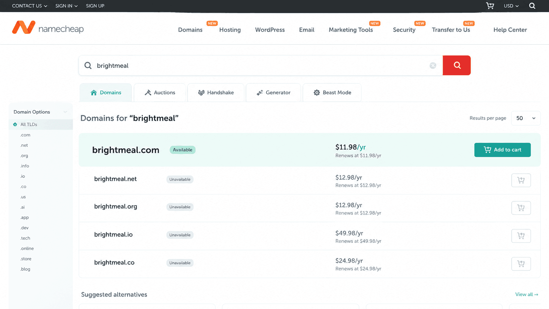Switch to the Auctions tab
Image resolution: width=549 pixels, height=309 pixels.
click(x=160, y=93)
